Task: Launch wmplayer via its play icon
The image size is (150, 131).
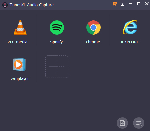Action: click(x=20, y=65)
